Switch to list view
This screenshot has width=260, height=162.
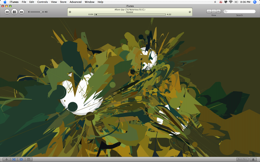209,11
